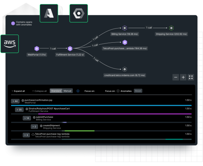This screenshot has height=166, width=203.
Task: Switch to Standard view mode
Action: pos(56,91)
